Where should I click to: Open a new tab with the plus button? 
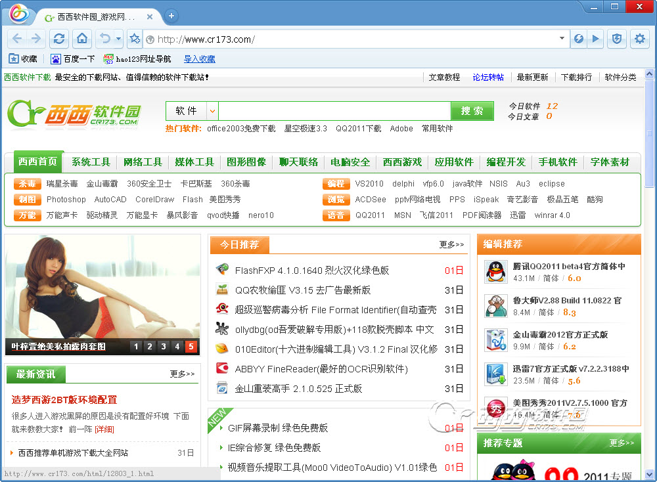coord(171,16)
